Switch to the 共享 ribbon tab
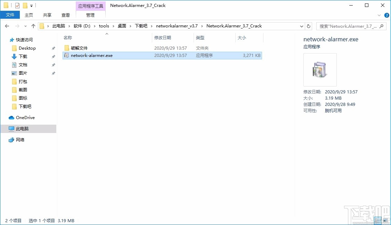Image resolution: width=391 pixels, height=225 pixels. click(47, 15)
